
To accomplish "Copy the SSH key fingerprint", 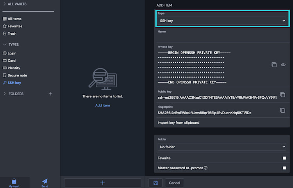I will [282, 110].
